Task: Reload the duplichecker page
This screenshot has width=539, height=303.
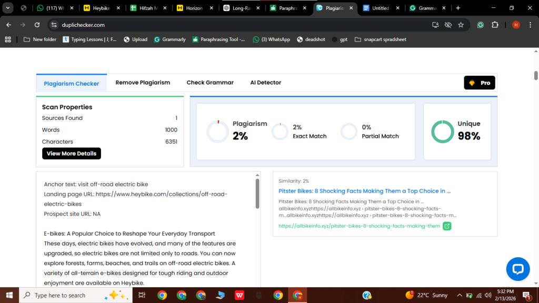Action: pyautogui.click(x=37, y=25)
